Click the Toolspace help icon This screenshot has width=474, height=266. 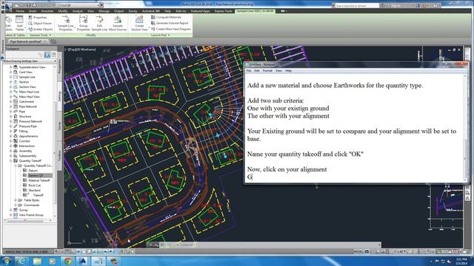click(x=54, y=55)
